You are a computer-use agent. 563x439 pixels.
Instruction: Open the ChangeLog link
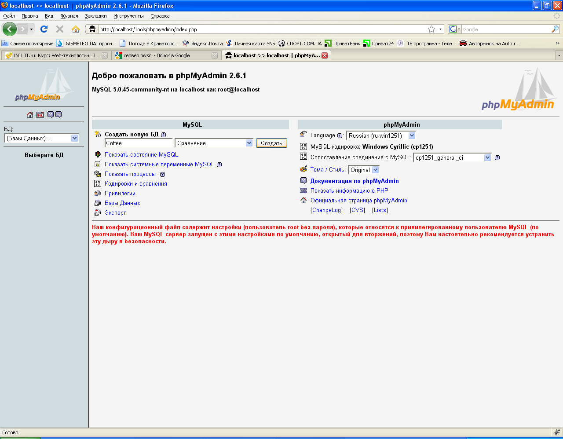(327, 210)
